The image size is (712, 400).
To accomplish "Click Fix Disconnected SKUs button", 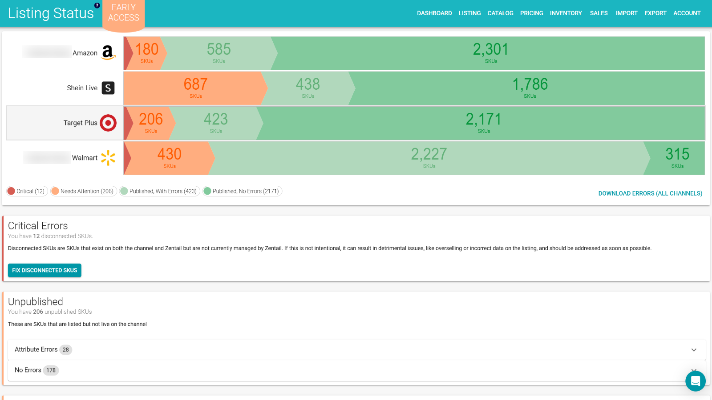I will pos(44,270).
